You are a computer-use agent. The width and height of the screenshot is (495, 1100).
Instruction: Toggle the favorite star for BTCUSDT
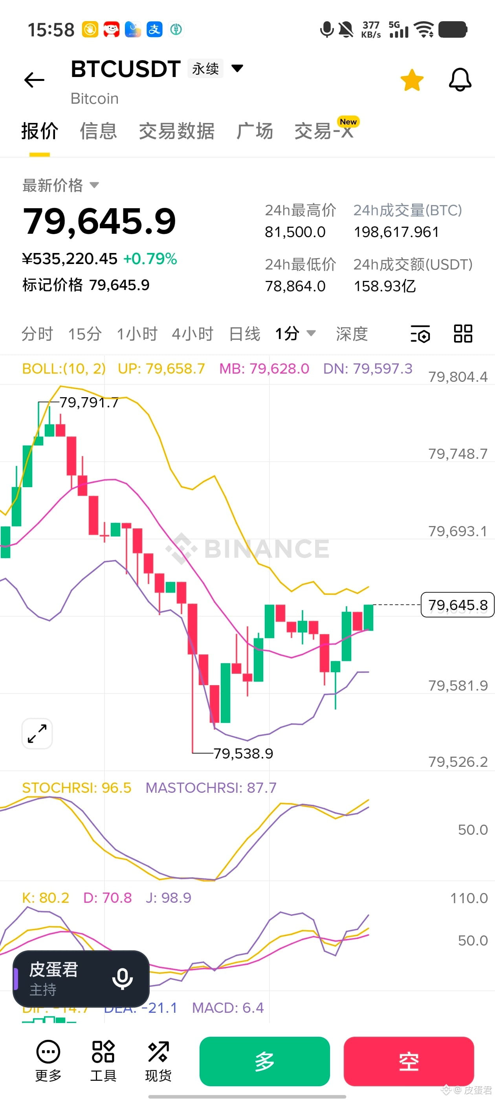coord(412,80)
